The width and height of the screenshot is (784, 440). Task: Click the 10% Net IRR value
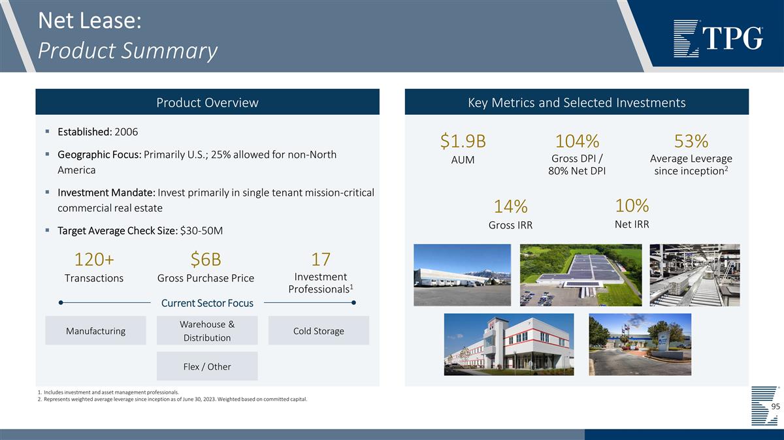[632, 205]
